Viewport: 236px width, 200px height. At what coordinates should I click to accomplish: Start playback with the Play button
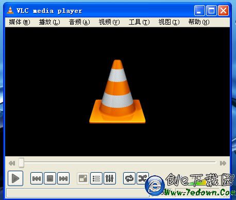pos(15,178)
